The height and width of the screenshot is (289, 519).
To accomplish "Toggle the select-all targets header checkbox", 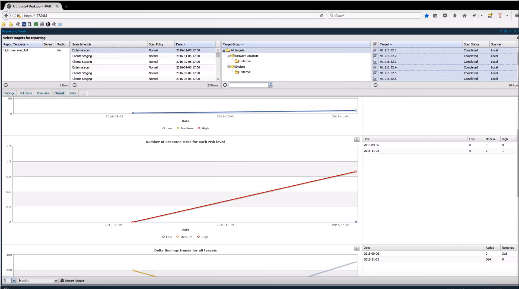I will tap(375, 44).
